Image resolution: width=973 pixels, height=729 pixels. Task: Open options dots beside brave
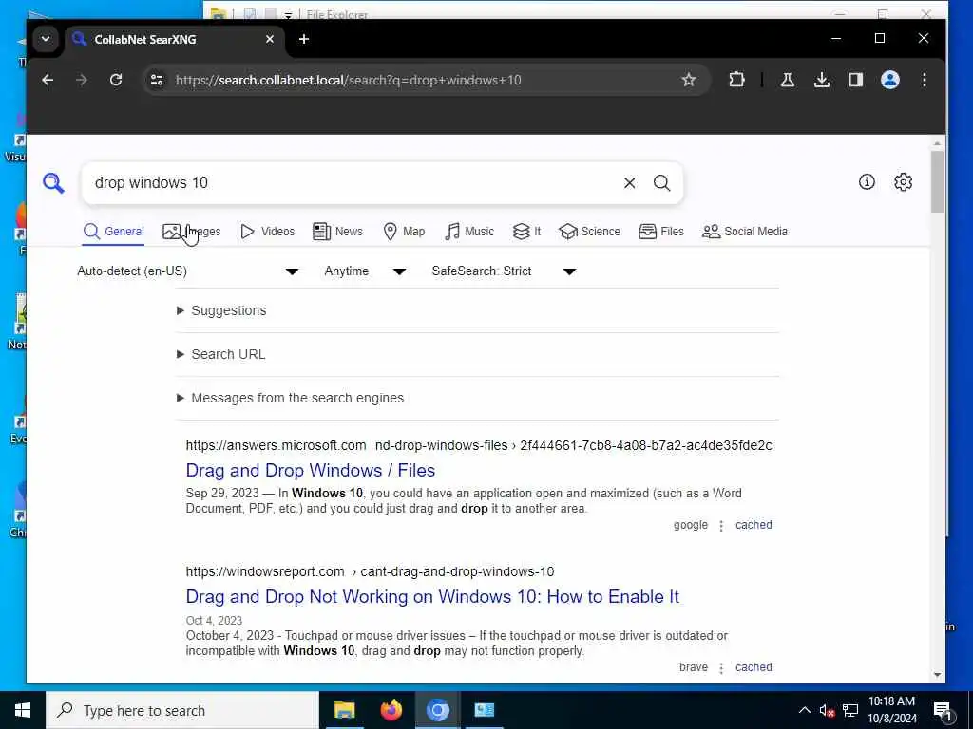click(721, 668)
